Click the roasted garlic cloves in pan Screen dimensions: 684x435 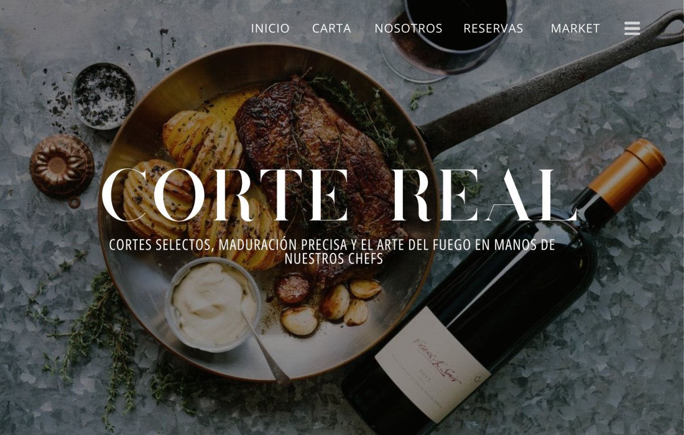[331, 303]
